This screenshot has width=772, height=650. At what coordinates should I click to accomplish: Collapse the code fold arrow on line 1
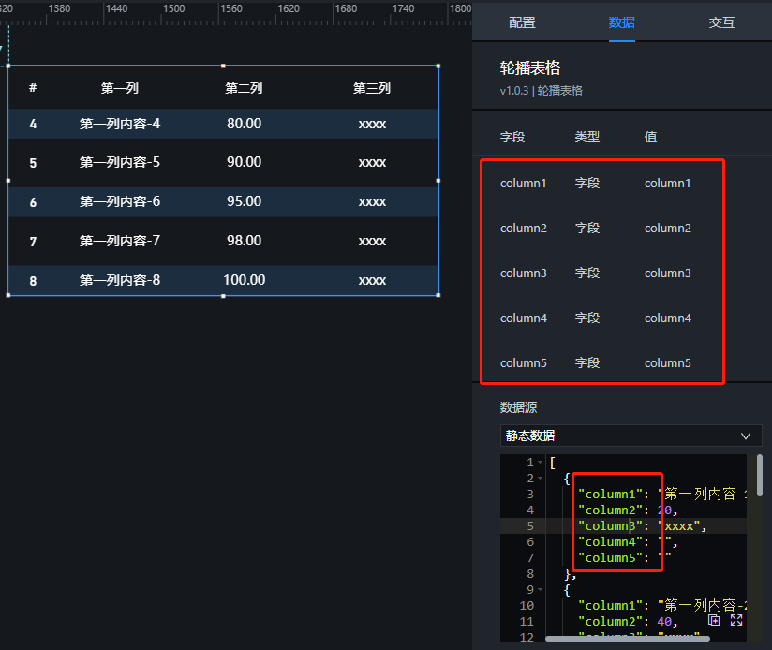tap(541, 463)
